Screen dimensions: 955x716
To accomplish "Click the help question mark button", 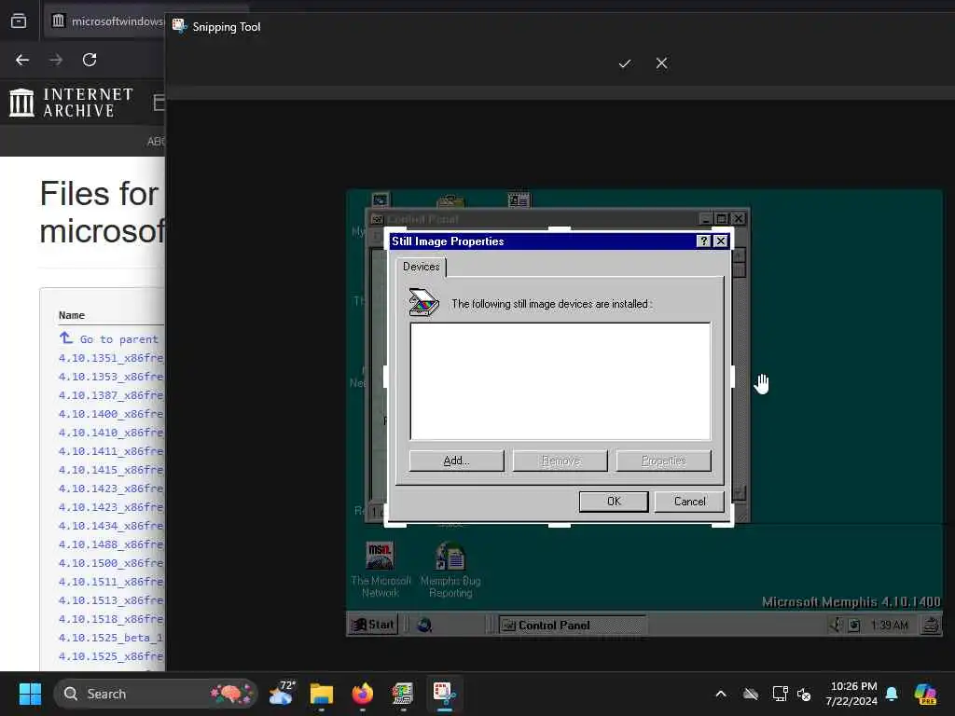I will pos(703,241).
